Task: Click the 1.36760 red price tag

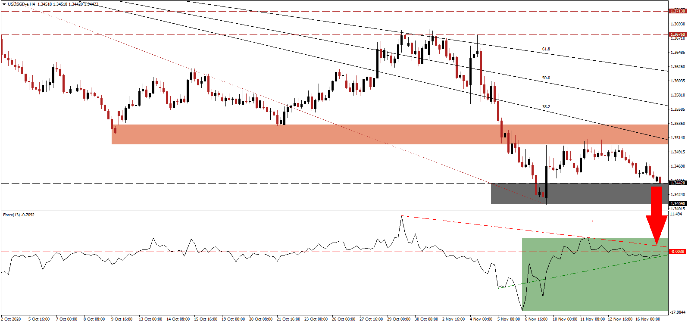Action: (x=677, y=34)
